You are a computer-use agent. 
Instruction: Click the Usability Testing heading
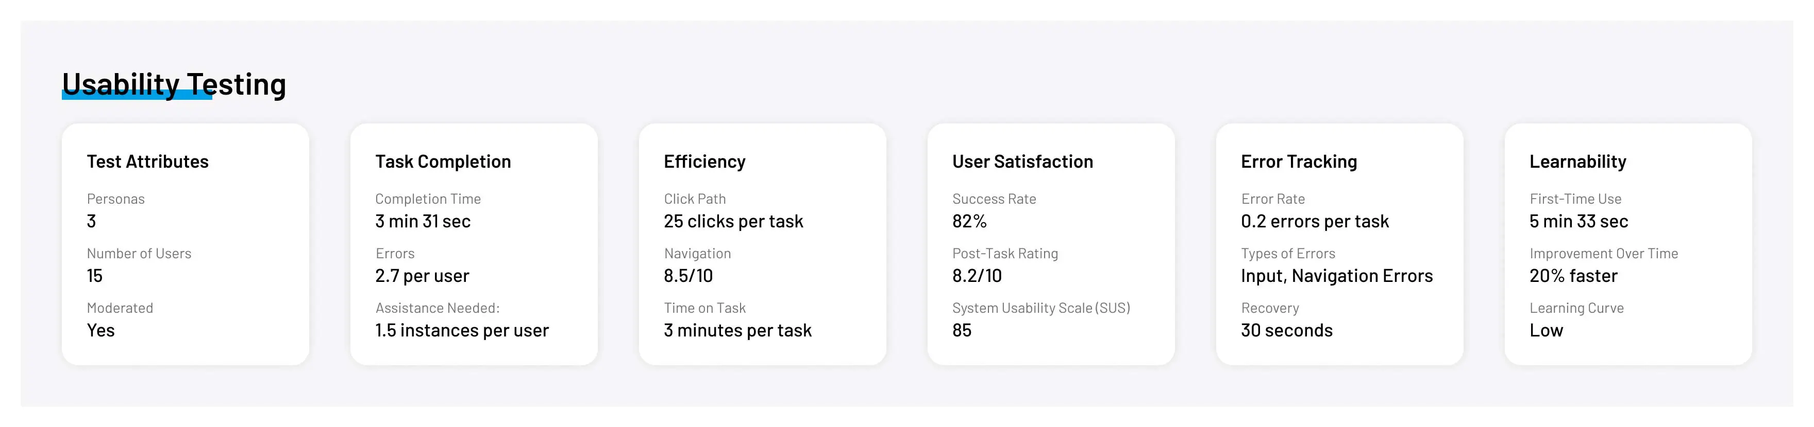[174, 84]
